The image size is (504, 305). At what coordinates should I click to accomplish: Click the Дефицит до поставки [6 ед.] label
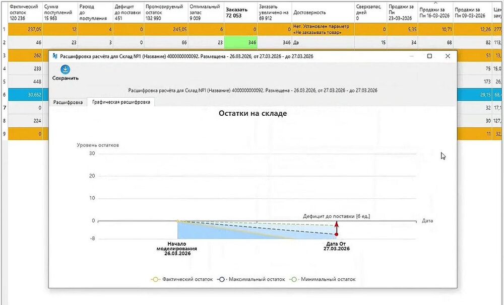(336, 216)
